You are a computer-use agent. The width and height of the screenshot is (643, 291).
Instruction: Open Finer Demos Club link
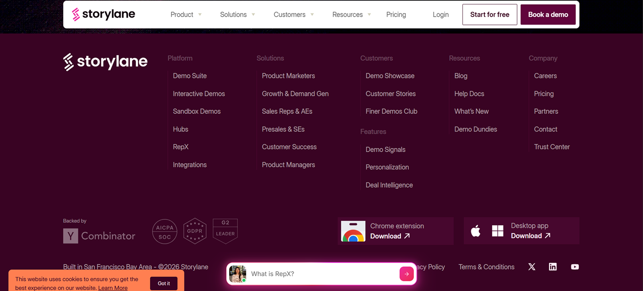[x=391, y=111]
